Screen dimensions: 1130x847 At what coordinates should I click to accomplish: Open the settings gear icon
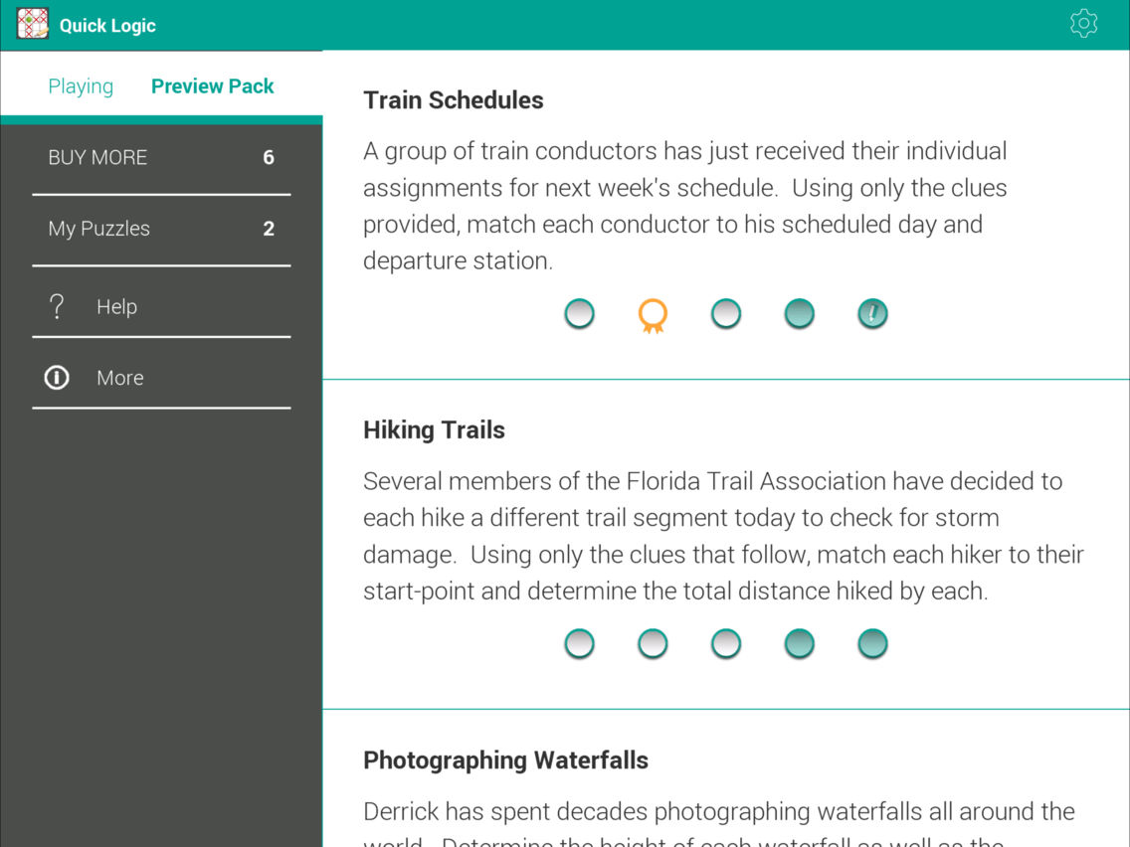click(1083, 24)
